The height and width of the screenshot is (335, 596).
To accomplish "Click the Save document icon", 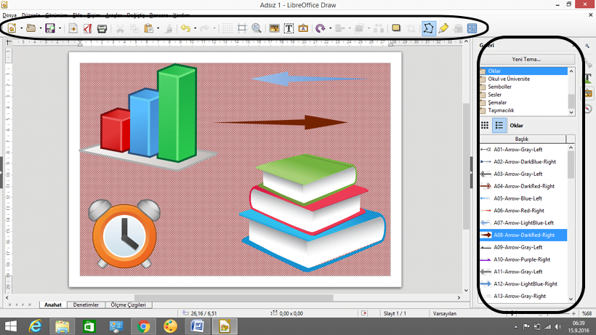I will click(x=49, y=29).
